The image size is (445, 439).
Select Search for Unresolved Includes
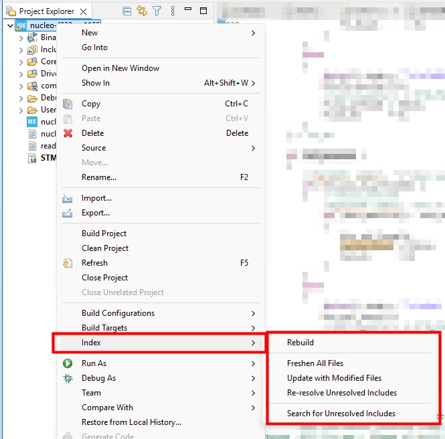[x=341, y=414]
